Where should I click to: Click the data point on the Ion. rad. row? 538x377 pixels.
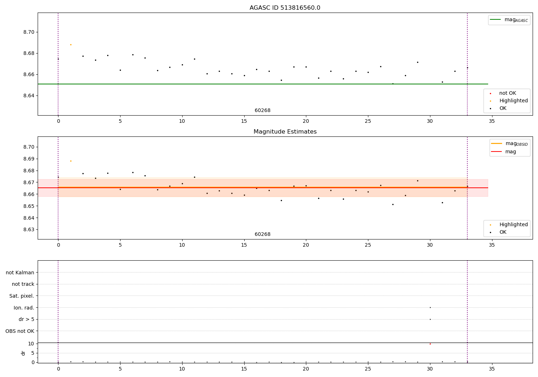430,307
